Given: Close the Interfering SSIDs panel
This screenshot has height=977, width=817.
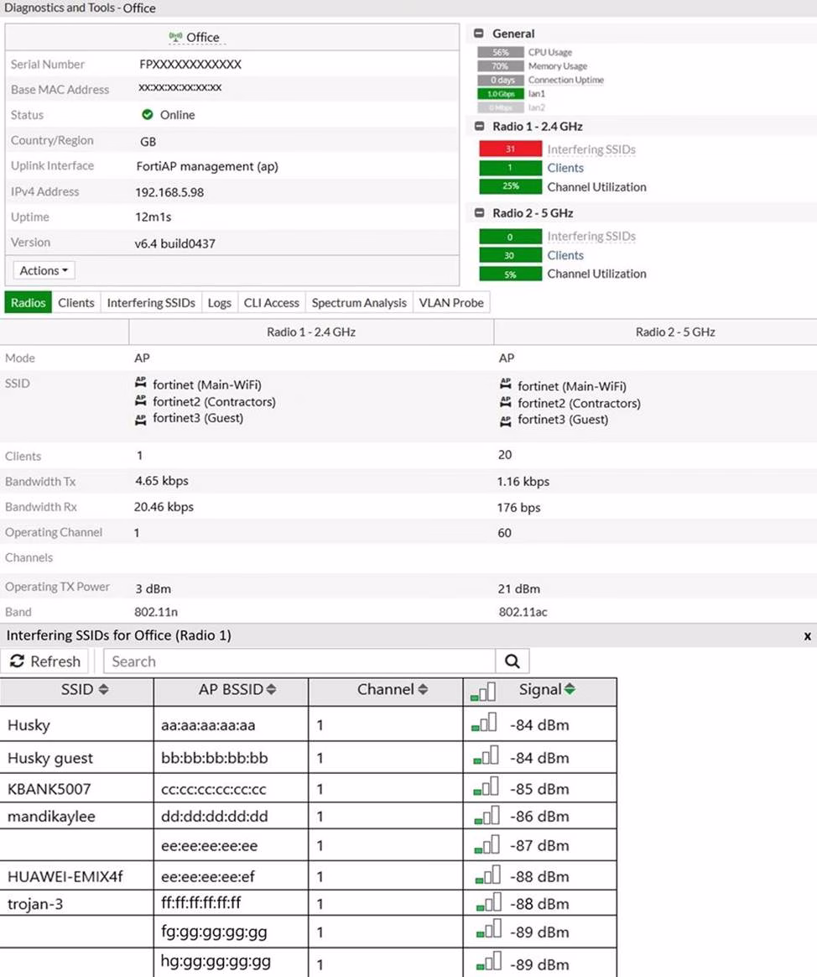Looking at the screenshot, I should coord(807,636).
